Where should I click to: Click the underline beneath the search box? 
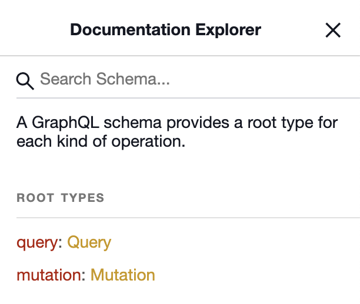[188, 98]
